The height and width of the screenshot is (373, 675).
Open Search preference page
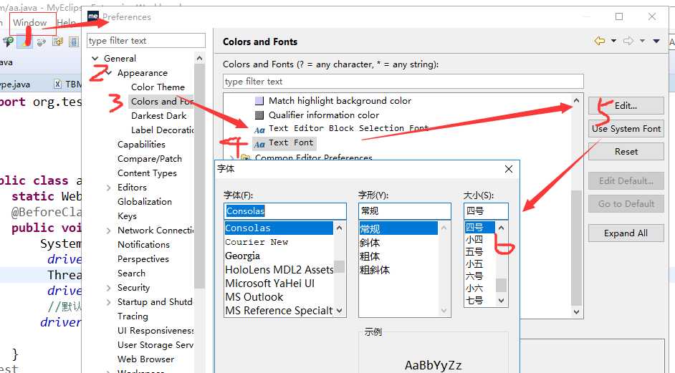tap(131, 273)
